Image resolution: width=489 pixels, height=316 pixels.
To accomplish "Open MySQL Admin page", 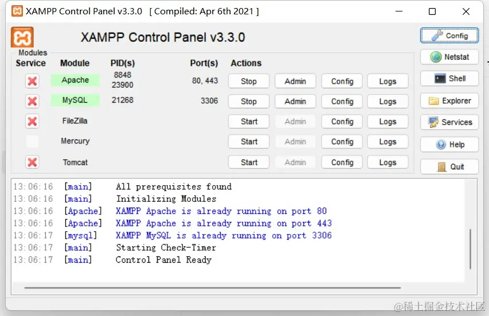I will tap(295, 102).
